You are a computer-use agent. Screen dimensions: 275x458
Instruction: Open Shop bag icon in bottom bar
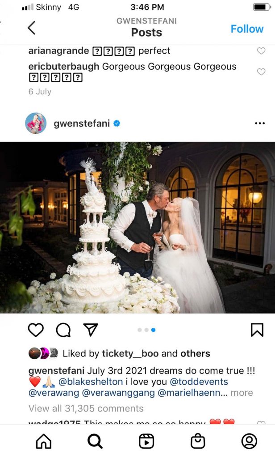(x=198, y=441)
